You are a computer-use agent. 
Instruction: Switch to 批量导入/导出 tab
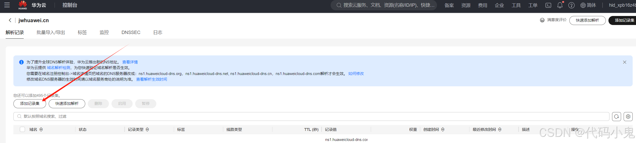click(51, 32)
